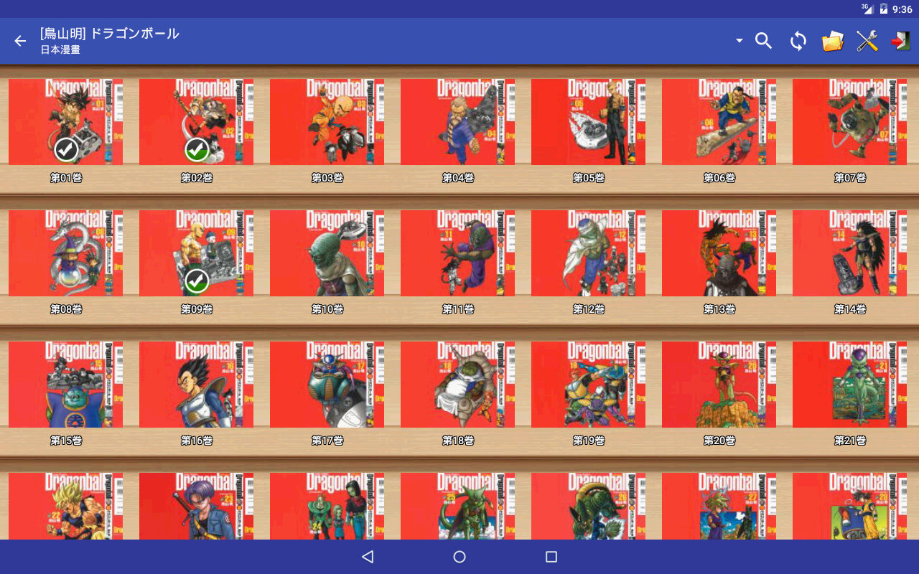The image size is (919, 574).
Task: Click the 第05巻 label
Action: (589, 178)
